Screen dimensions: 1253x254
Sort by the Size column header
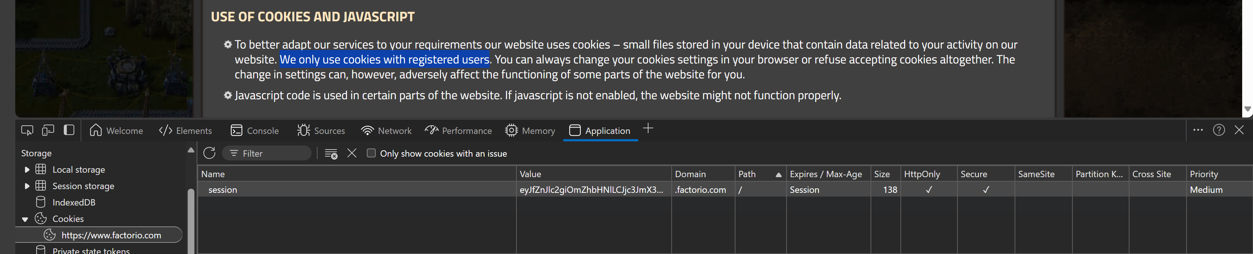tap(885, 174)
